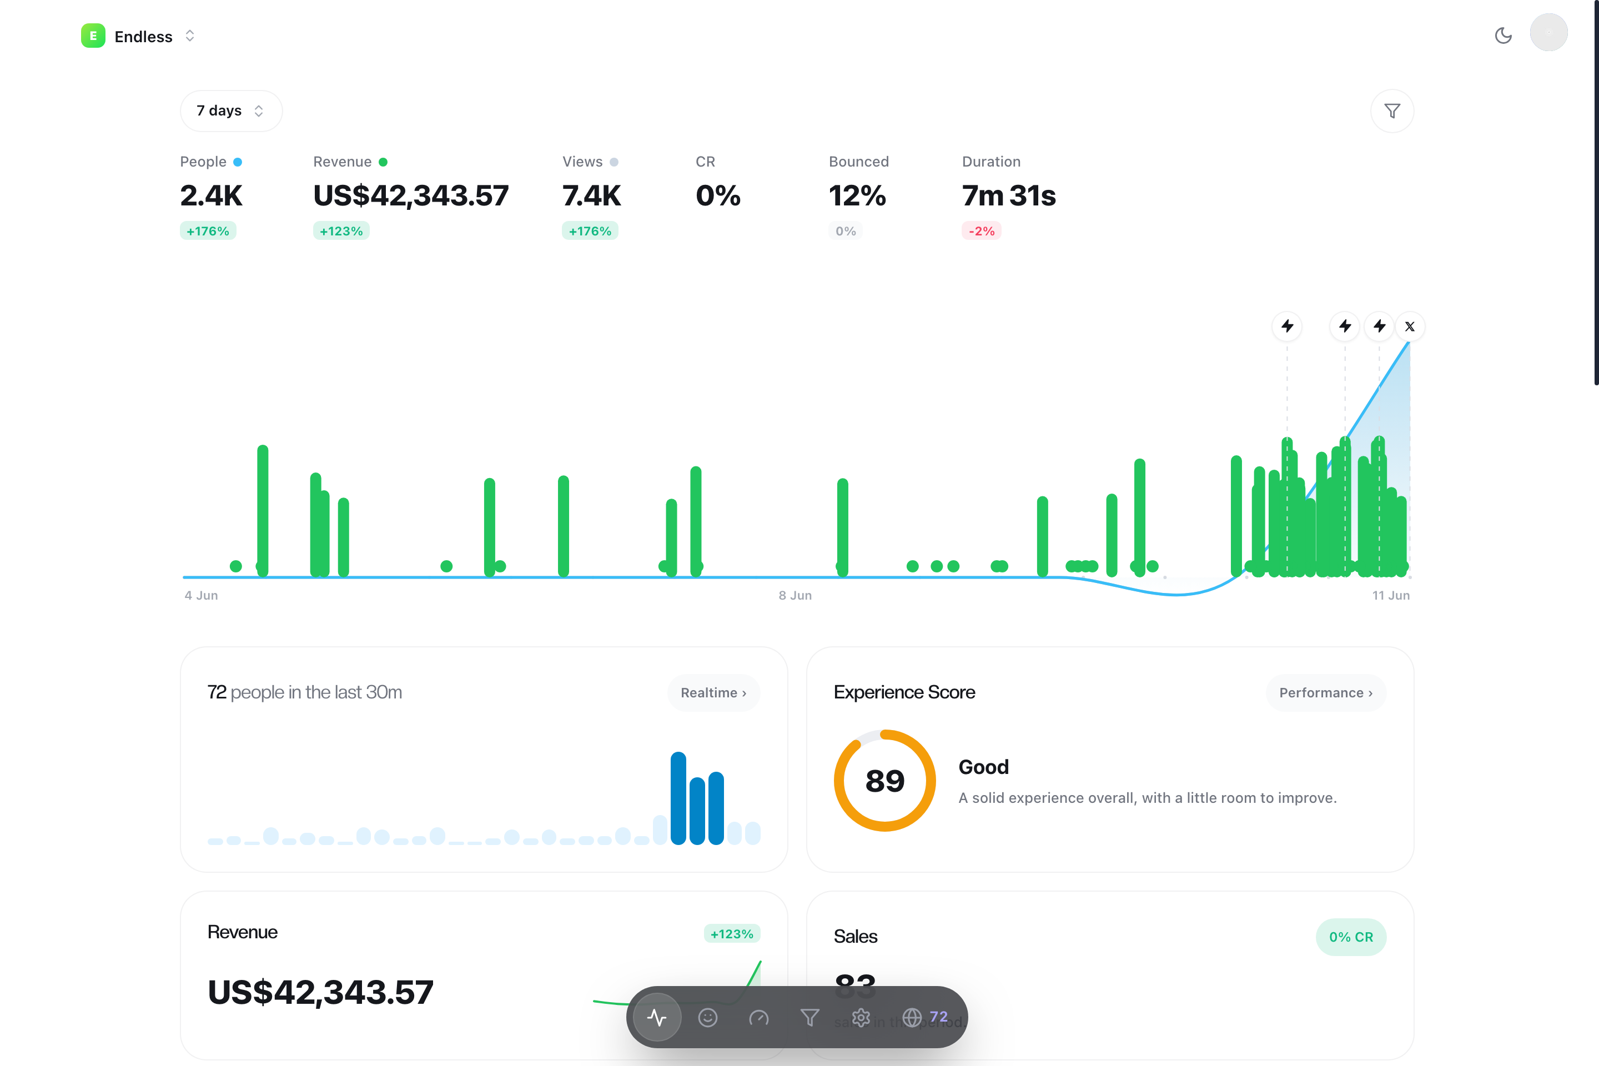Select the Bounced metric
The image size is (1599, 1066).
tap(859, 162)
